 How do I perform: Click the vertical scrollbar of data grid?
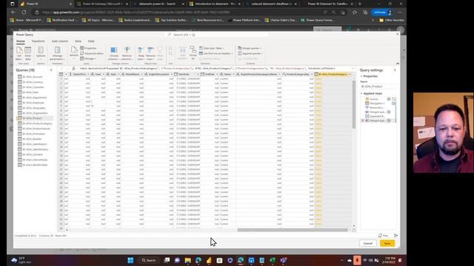(354, 104)
